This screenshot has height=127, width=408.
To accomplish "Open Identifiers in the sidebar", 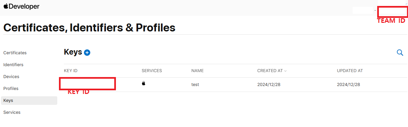I will (13, 65).
